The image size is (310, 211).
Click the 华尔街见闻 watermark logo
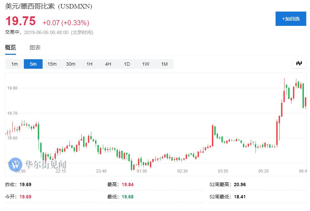pos(38,164)
